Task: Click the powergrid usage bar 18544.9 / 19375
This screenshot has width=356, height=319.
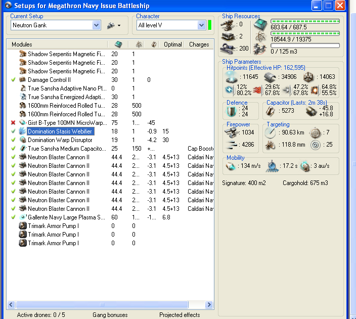Action: (x=305, y=33)
